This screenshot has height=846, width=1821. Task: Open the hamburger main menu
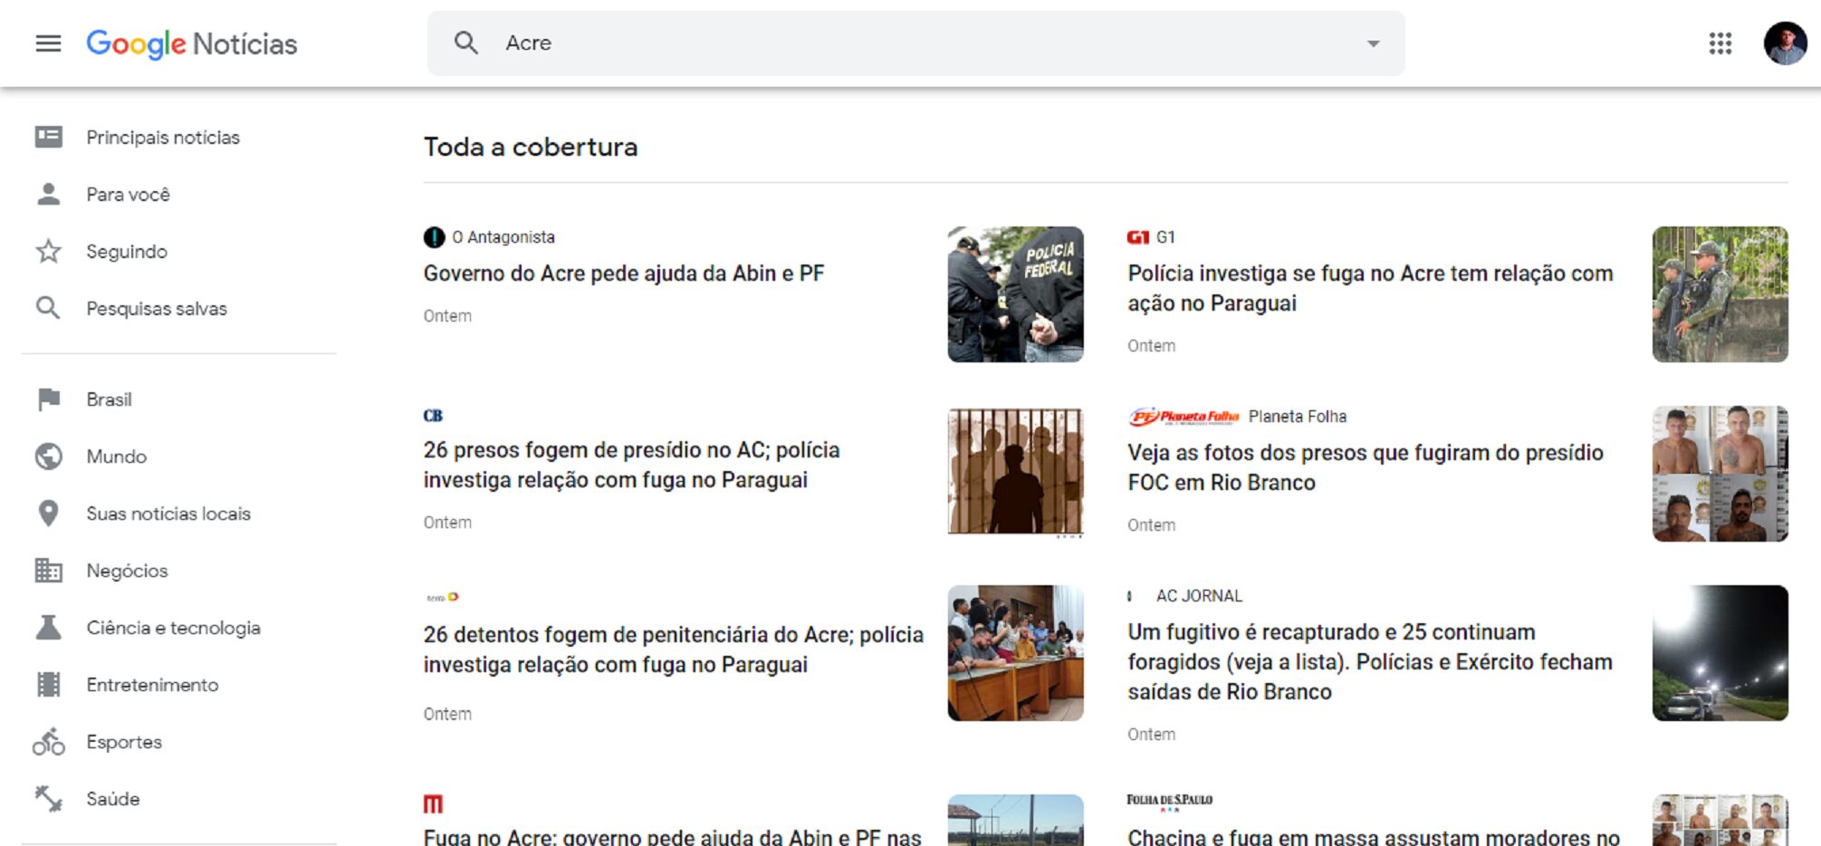pyautogui.click(x=48, y=43)
